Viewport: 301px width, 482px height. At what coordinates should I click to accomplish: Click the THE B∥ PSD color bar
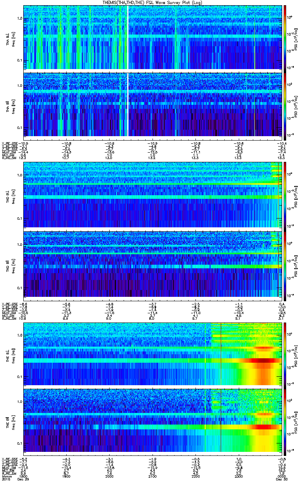285,422
